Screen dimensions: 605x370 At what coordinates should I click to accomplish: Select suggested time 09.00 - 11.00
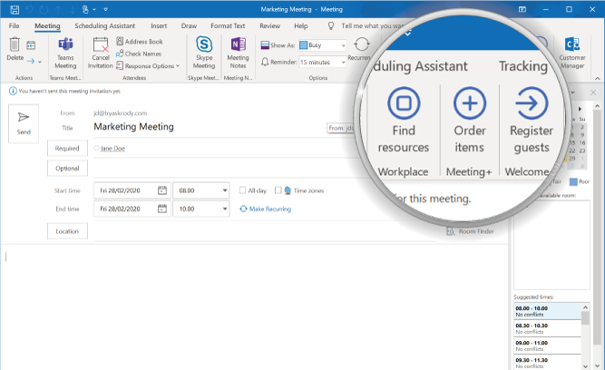point(547,346)
